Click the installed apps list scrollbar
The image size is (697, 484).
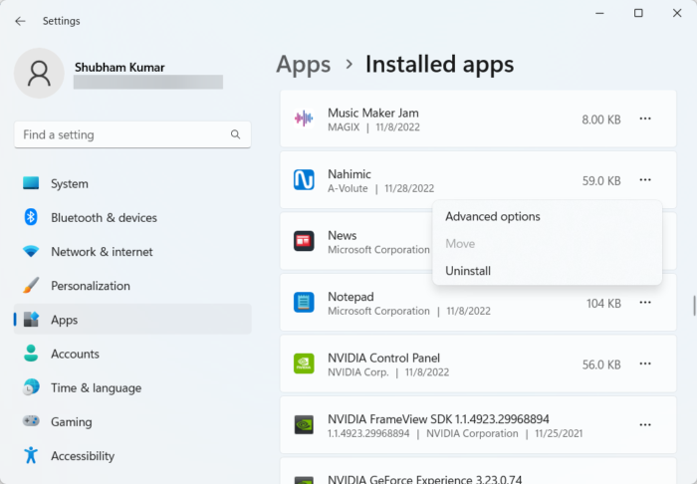pos(694,305)
